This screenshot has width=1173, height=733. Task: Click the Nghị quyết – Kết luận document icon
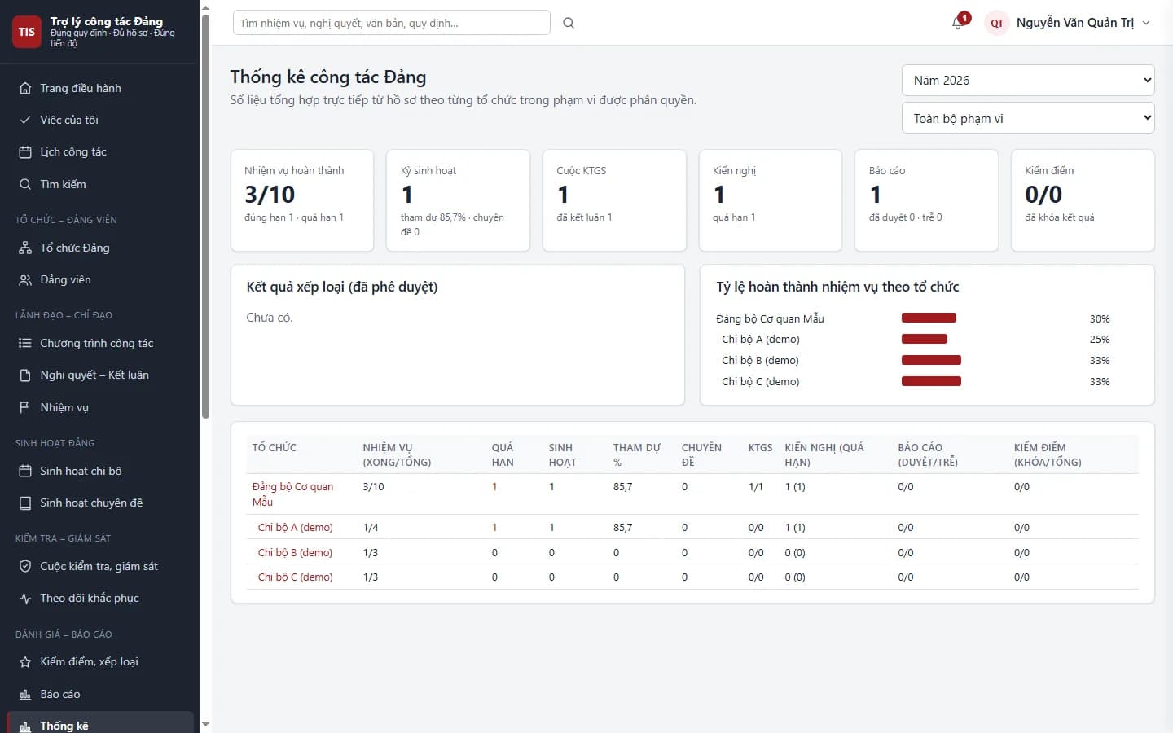(x=25, y=375)
